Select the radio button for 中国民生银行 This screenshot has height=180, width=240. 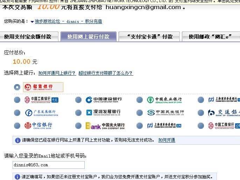[140, 113]
